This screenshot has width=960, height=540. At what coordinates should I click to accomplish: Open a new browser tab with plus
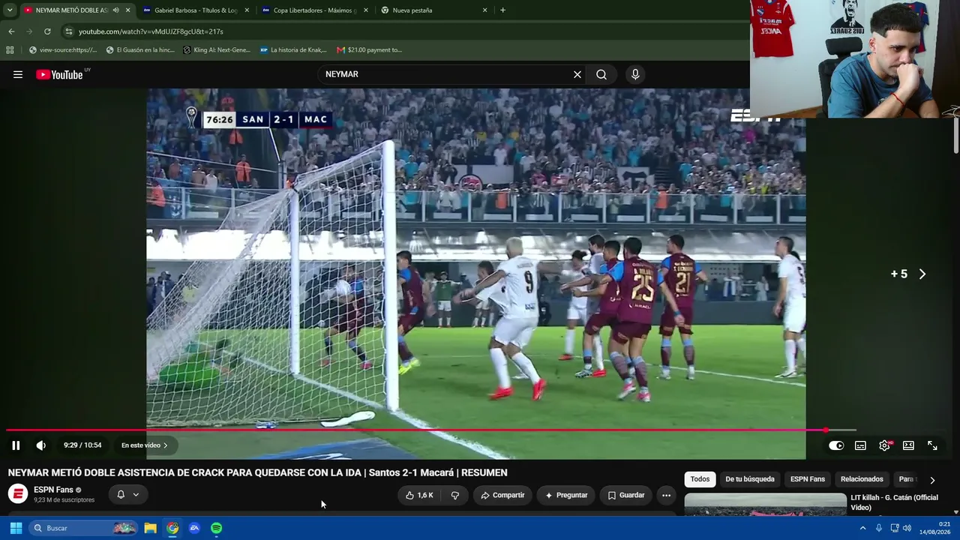click(502, 10)
